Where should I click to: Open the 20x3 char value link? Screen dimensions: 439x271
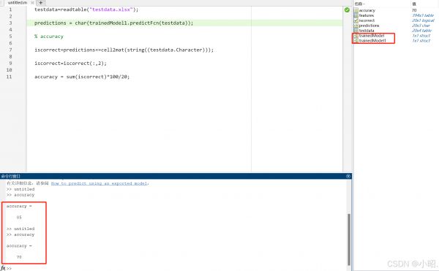[x=421, y=26]
